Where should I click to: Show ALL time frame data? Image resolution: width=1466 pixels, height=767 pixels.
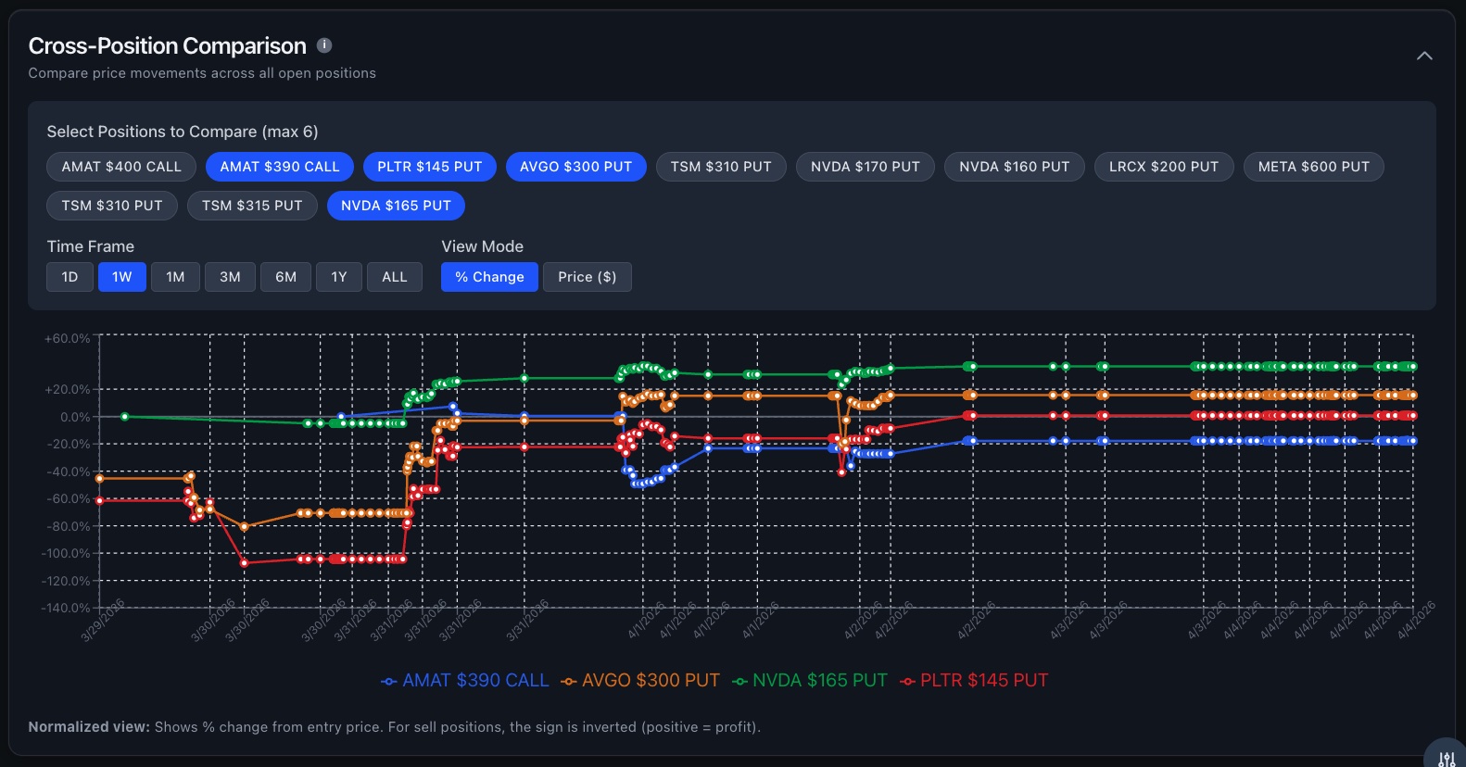coord(395,277)
